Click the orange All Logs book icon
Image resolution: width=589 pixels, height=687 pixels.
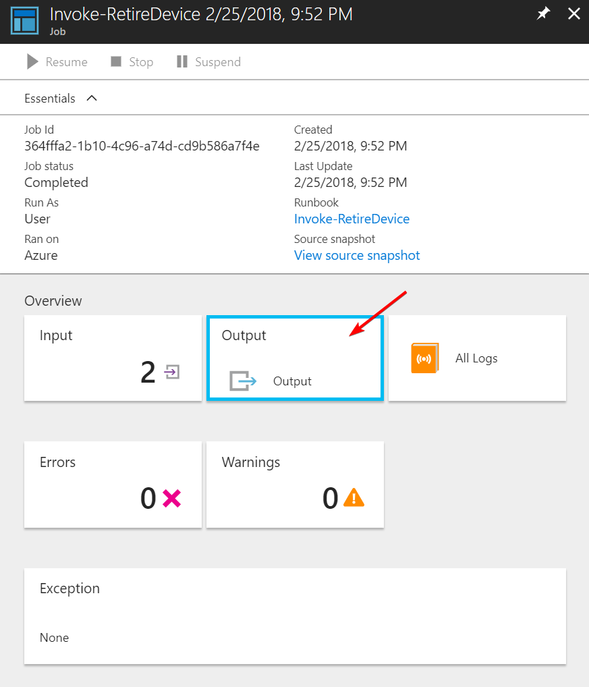[425, 358]
